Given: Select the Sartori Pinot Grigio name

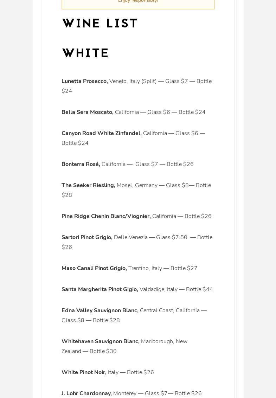Looking at the screenshot, I should (x=87, y=237).
